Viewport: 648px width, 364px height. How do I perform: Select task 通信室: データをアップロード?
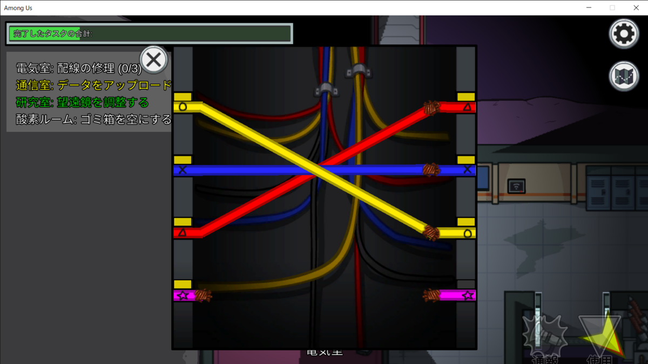(x=94, y=85)
